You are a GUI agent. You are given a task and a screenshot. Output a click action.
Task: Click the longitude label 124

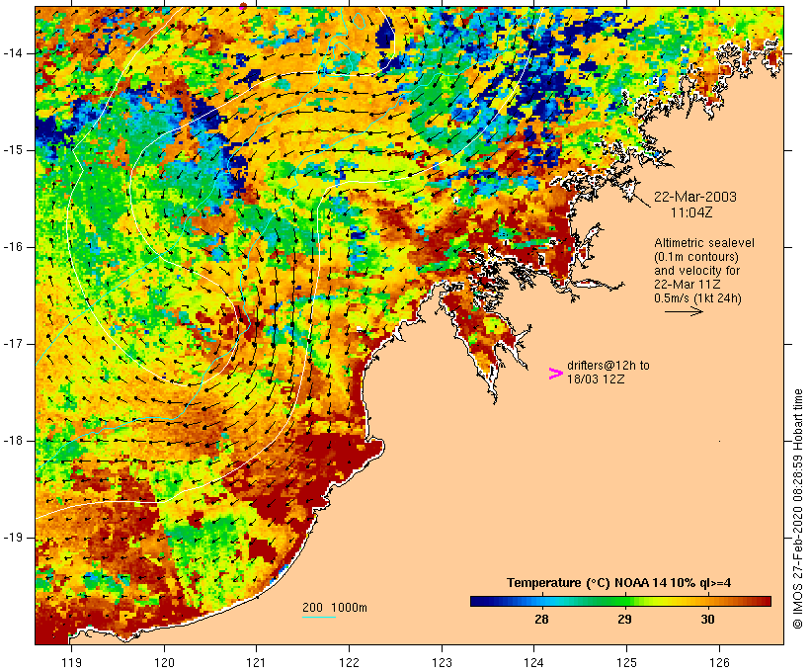533,662
